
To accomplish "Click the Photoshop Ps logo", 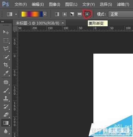I will click(x=6, y=4).
